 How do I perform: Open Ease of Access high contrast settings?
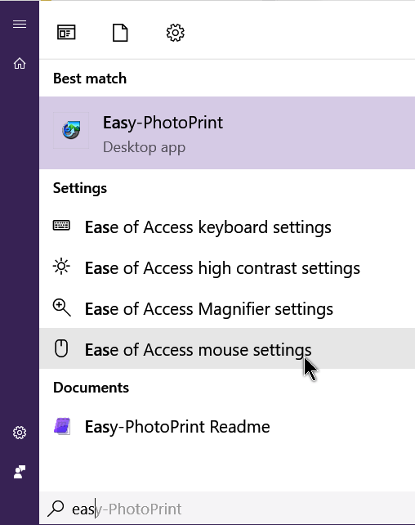[x=227, y=268]
